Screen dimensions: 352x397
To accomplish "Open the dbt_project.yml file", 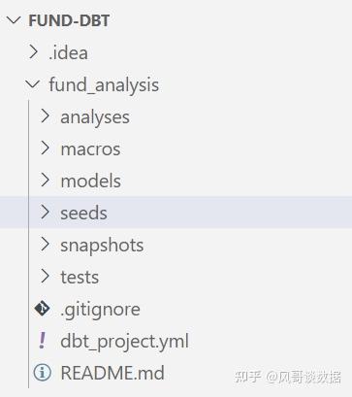I will [x=125, y=342].
